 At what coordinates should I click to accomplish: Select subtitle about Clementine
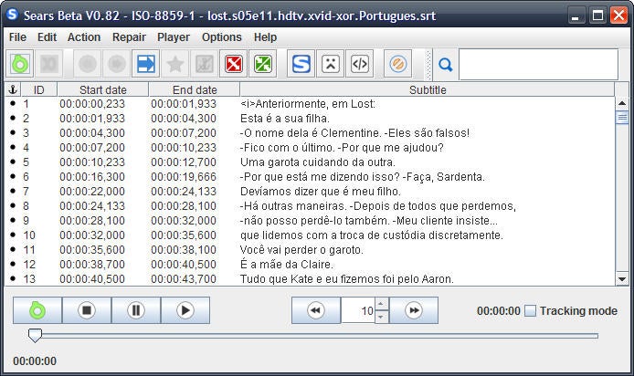354,133
